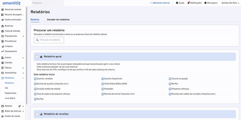Click the Mensagens speech bubble icon
This screenshot has width=241, height=120.
click(205, 3)
